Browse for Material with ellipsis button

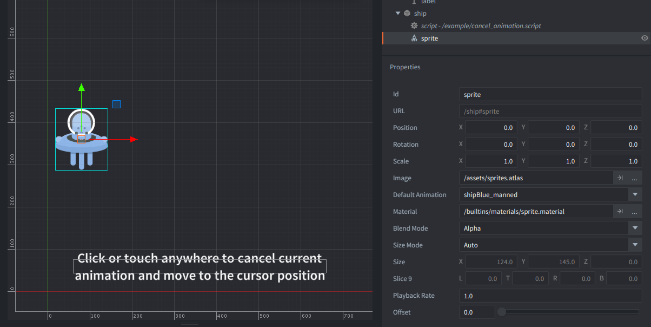pyautogui.click(x=635, y=212)
